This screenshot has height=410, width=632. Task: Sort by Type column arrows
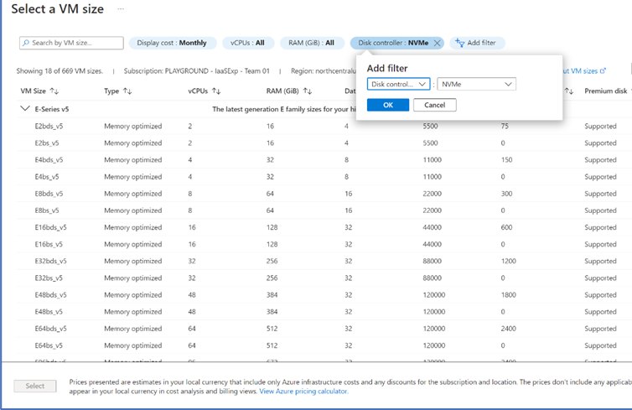[x=127, y=91]
